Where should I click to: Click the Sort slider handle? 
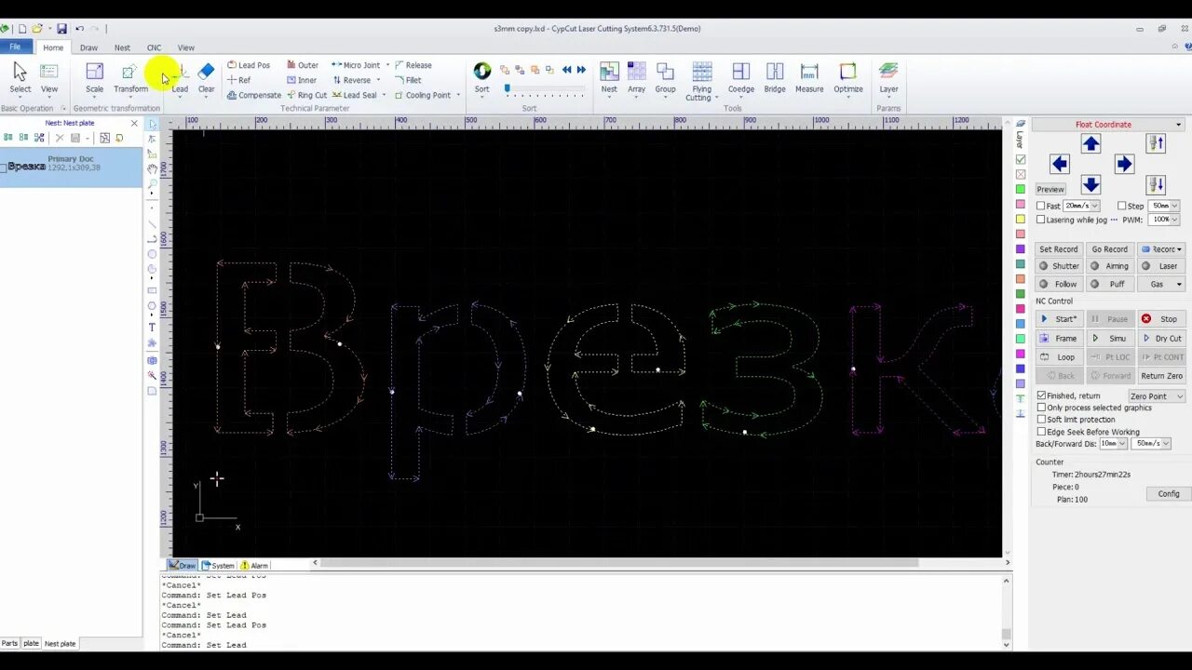(507, 88)
